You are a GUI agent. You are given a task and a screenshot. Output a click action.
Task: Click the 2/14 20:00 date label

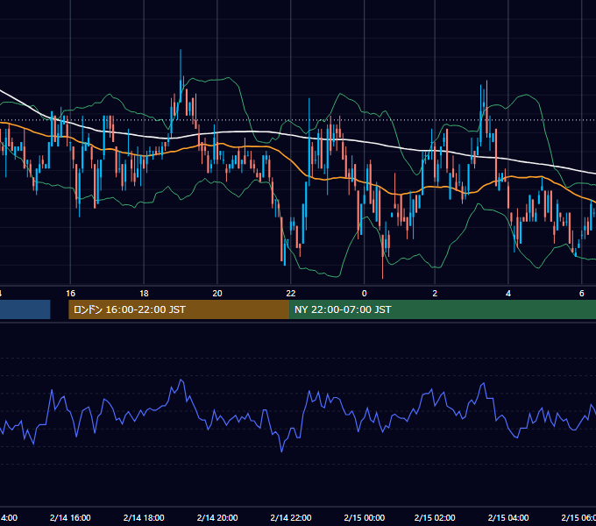pos(217,517)
